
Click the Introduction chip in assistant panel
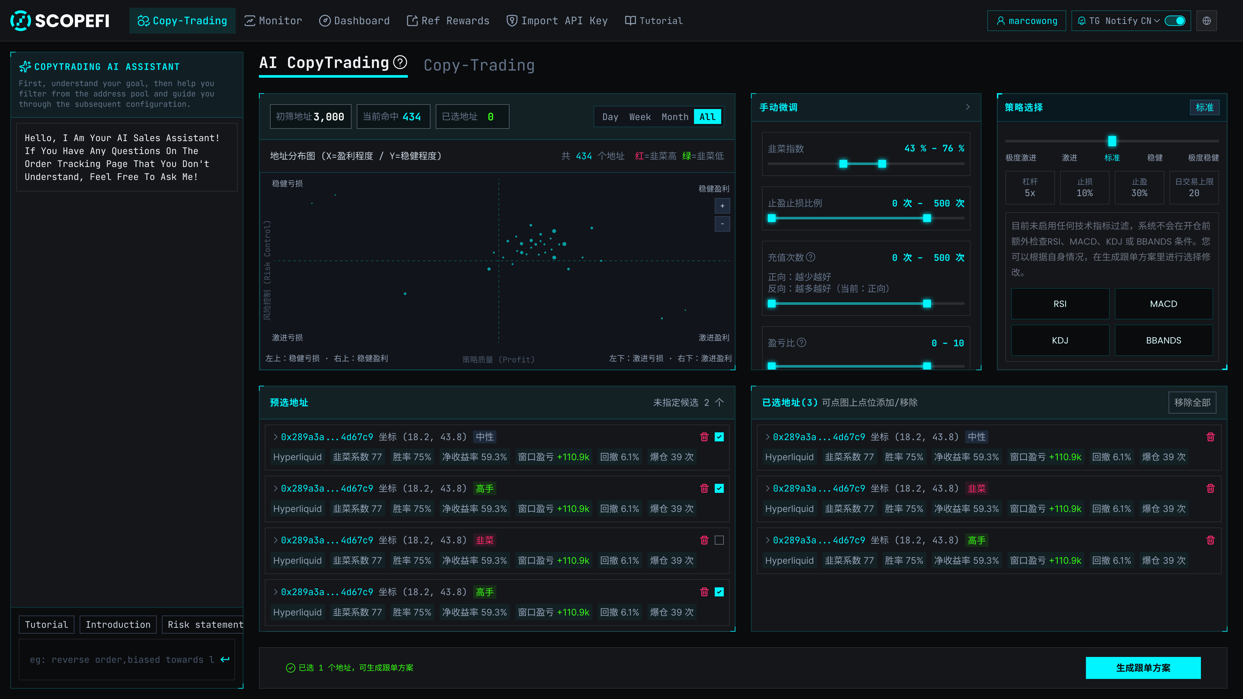point(118,624)
